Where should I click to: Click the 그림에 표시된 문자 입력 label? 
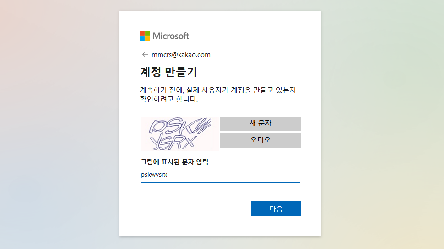[x=174, y=162]
